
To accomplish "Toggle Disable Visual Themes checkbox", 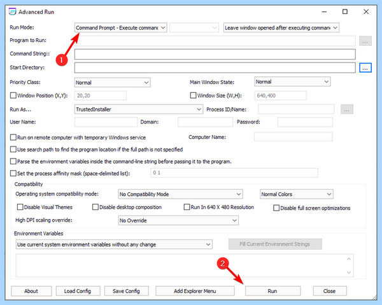I will pos(20,207).
